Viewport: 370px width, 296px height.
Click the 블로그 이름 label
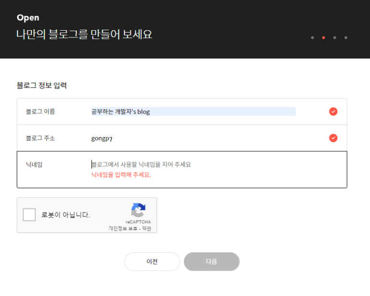coord(40,112)
